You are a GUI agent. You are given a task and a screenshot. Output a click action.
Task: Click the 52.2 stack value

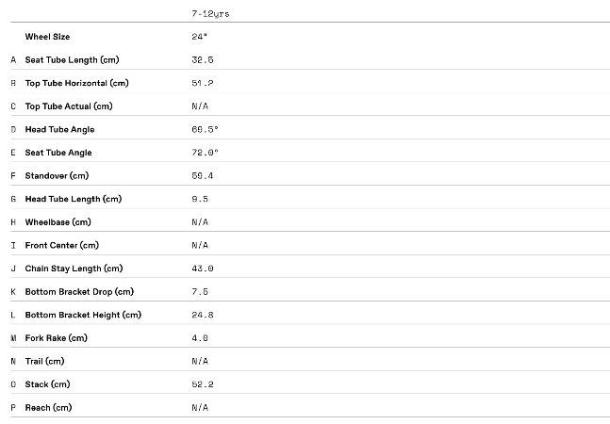[x=200, y=384]
